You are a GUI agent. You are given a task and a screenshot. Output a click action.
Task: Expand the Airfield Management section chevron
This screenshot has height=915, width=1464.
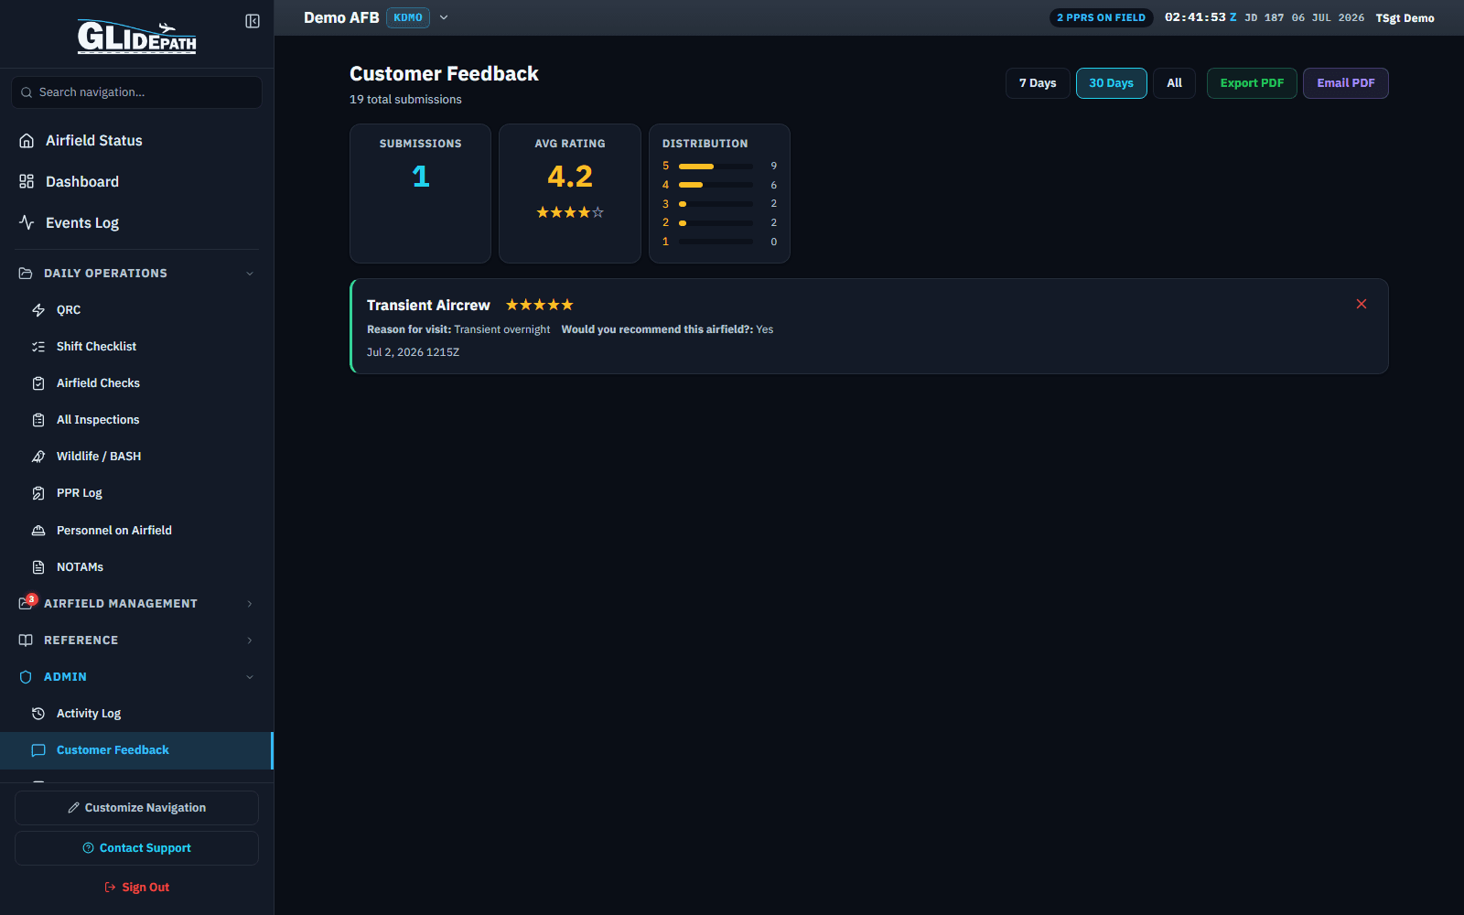click(250, 604)
